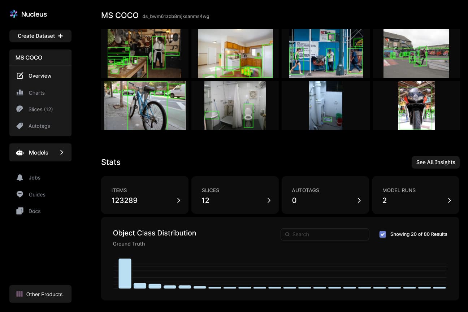Click the dataset ID ds_bwm61zzb8mjksanms4wg
Screen dimensions: 468x312
coord(176,16)
